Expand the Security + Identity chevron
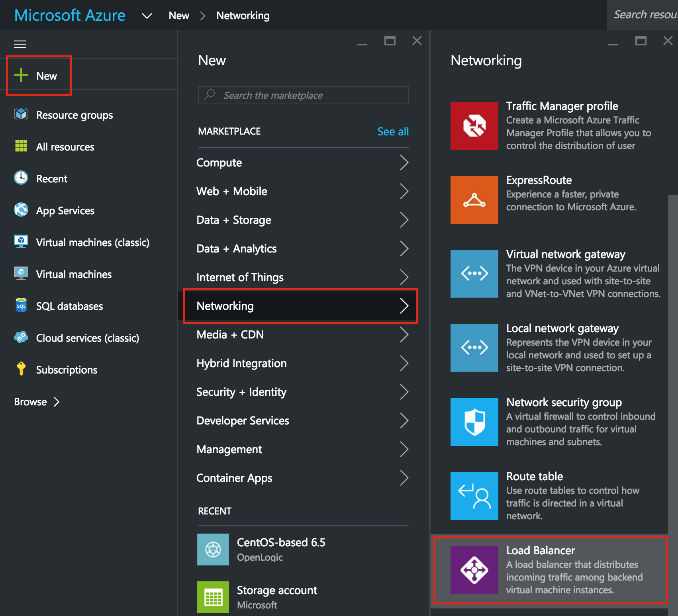Image resolution: width=678 pixels, height=616 pixels. pyautogui.click(x=404, y=392)
